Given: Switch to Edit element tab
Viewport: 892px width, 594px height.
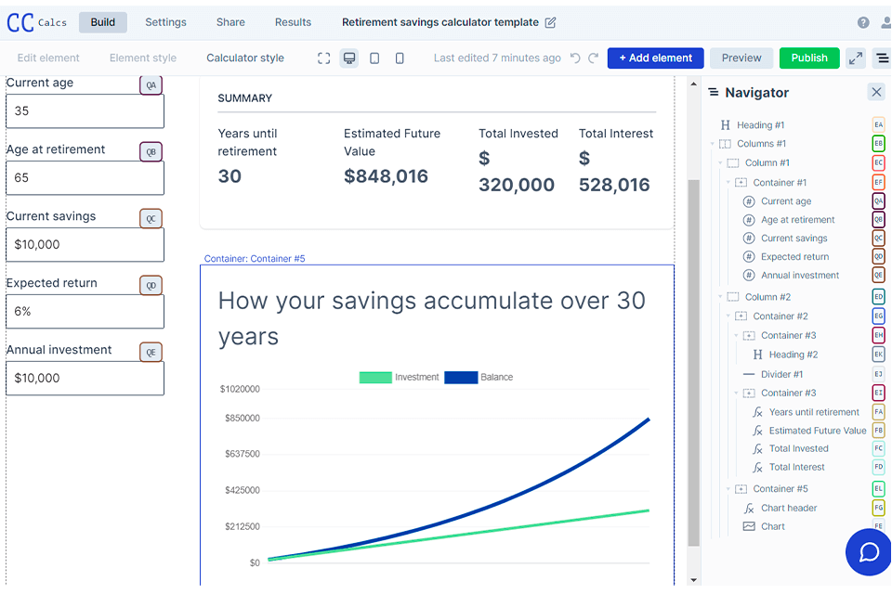Looking at the screenshot, I should pos(48,58).
